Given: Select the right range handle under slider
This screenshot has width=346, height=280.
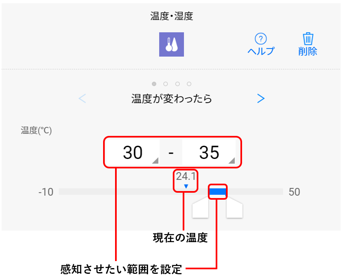Looking at the screenshot, I should pos(235,208).
